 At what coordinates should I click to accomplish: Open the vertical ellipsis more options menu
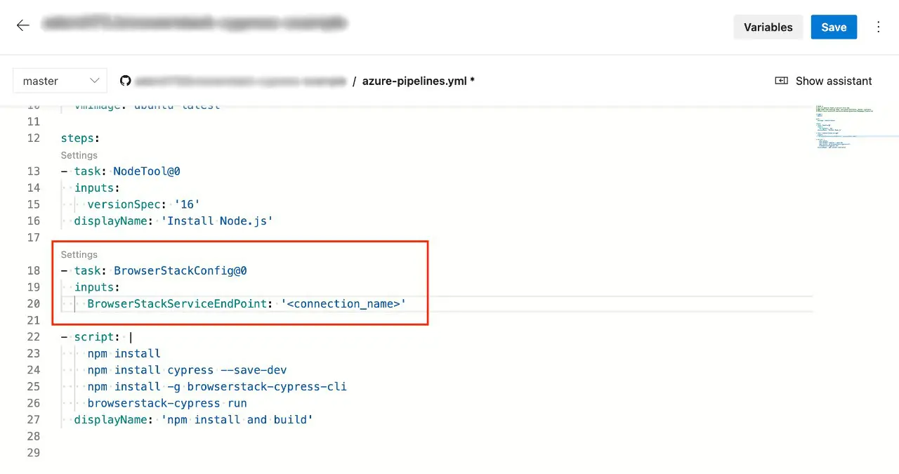point(878,27)
